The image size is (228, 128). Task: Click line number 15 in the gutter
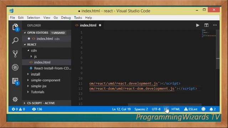point(81,104)
